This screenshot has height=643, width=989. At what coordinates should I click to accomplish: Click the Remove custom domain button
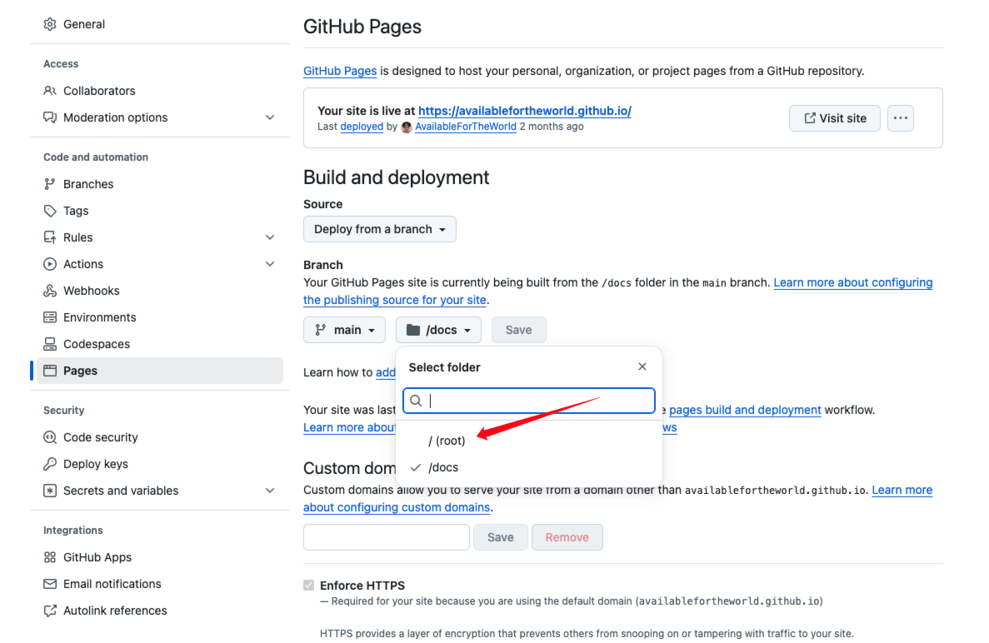[x=567, y=537]
